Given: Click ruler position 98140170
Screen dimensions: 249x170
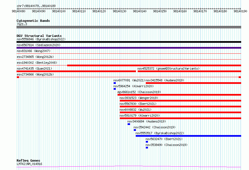Looking at the screenshot, I should click(200, 11).
